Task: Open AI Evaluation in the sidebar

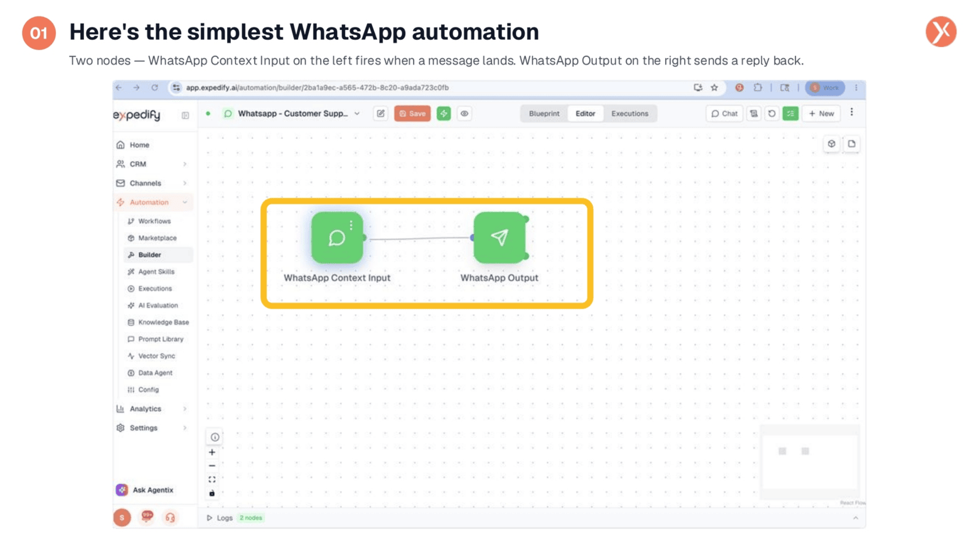Action: (x=158, y=306)
